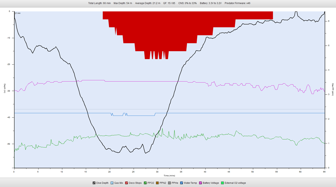Uncheck the Dive Depth checkbox

click(94, 183)
